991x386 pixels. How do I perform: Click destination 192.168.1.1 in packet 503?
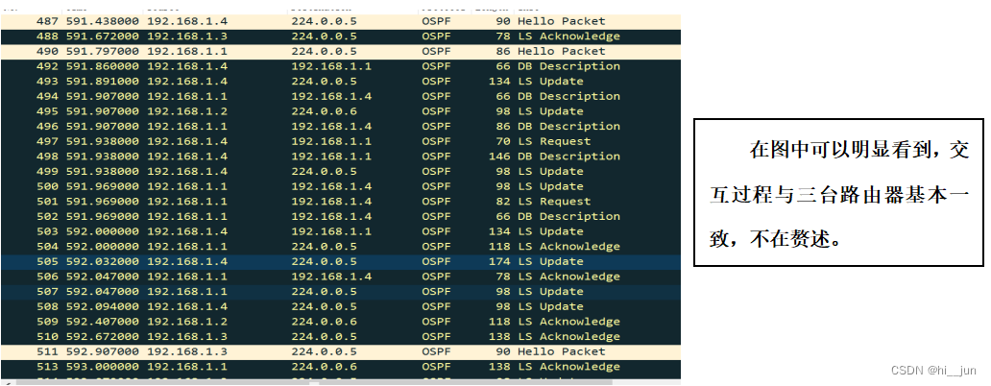pos(332,231)
